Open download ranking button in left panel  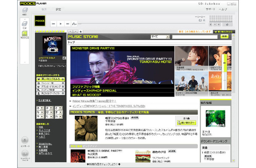coord(50,87)
